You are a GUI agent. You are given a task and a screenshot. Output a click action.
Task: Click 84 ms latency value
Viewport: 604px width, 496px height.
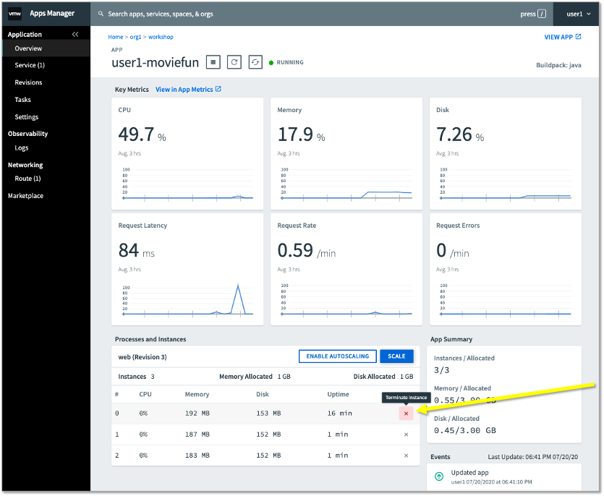point(137,251)
